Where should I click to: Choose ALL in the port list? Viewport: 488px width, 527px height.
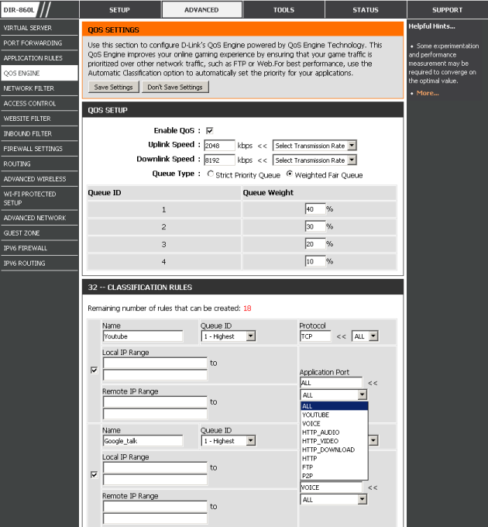334,406
